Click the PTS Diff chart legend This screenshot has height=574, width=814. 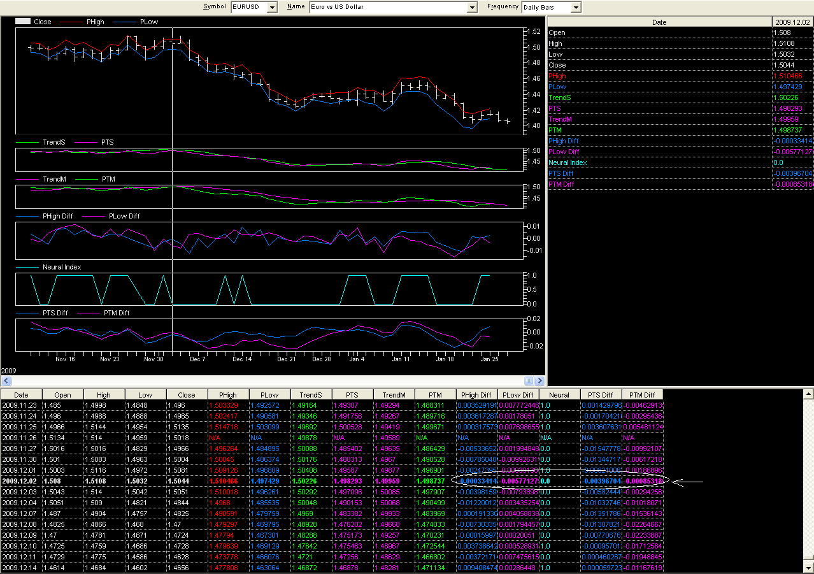57,313
